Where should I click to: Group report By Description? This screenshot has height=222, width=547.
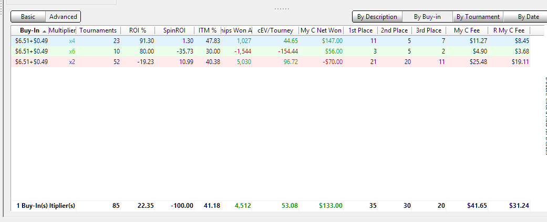point(377,17)
